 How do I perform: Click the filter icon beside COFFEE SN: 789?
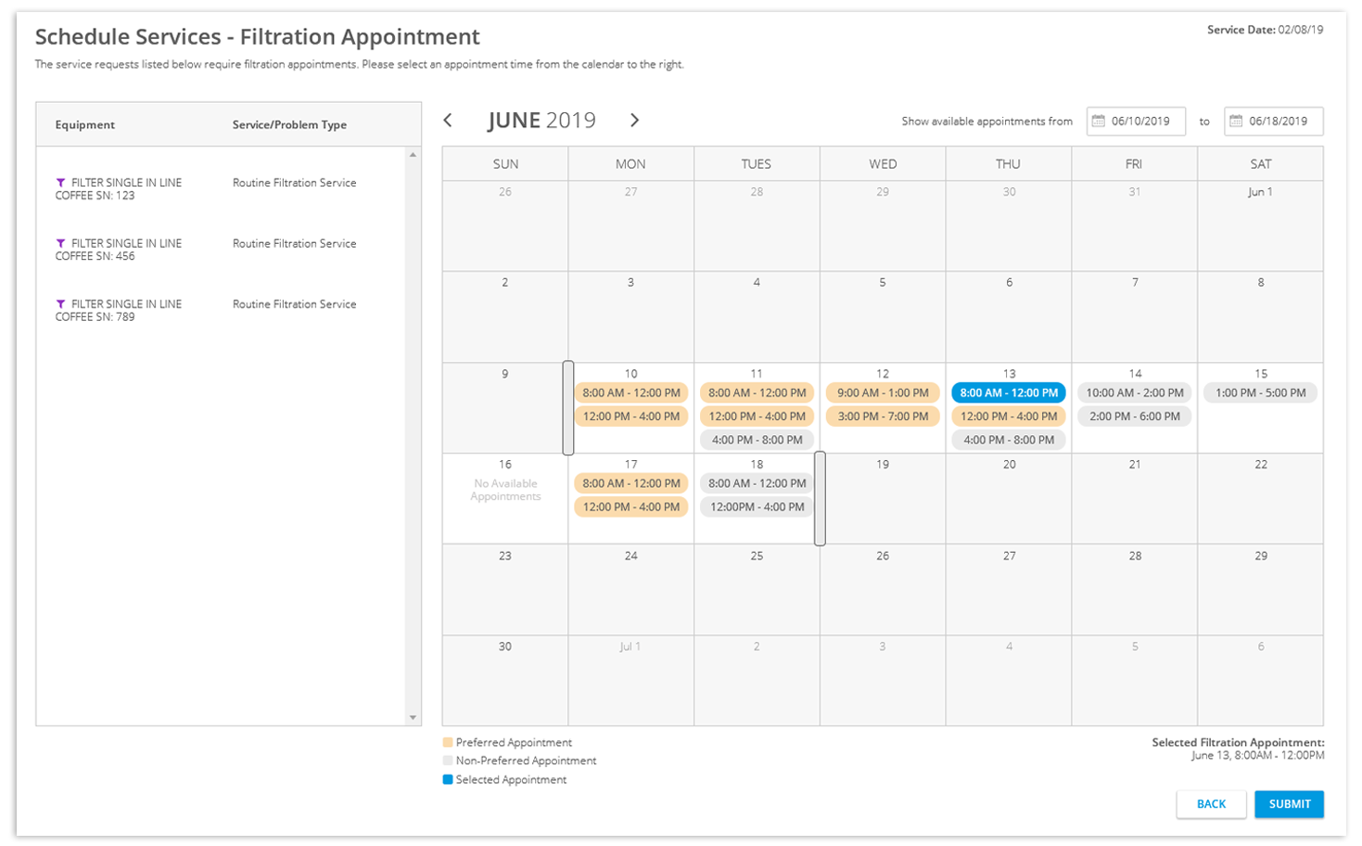pos(61,304)
